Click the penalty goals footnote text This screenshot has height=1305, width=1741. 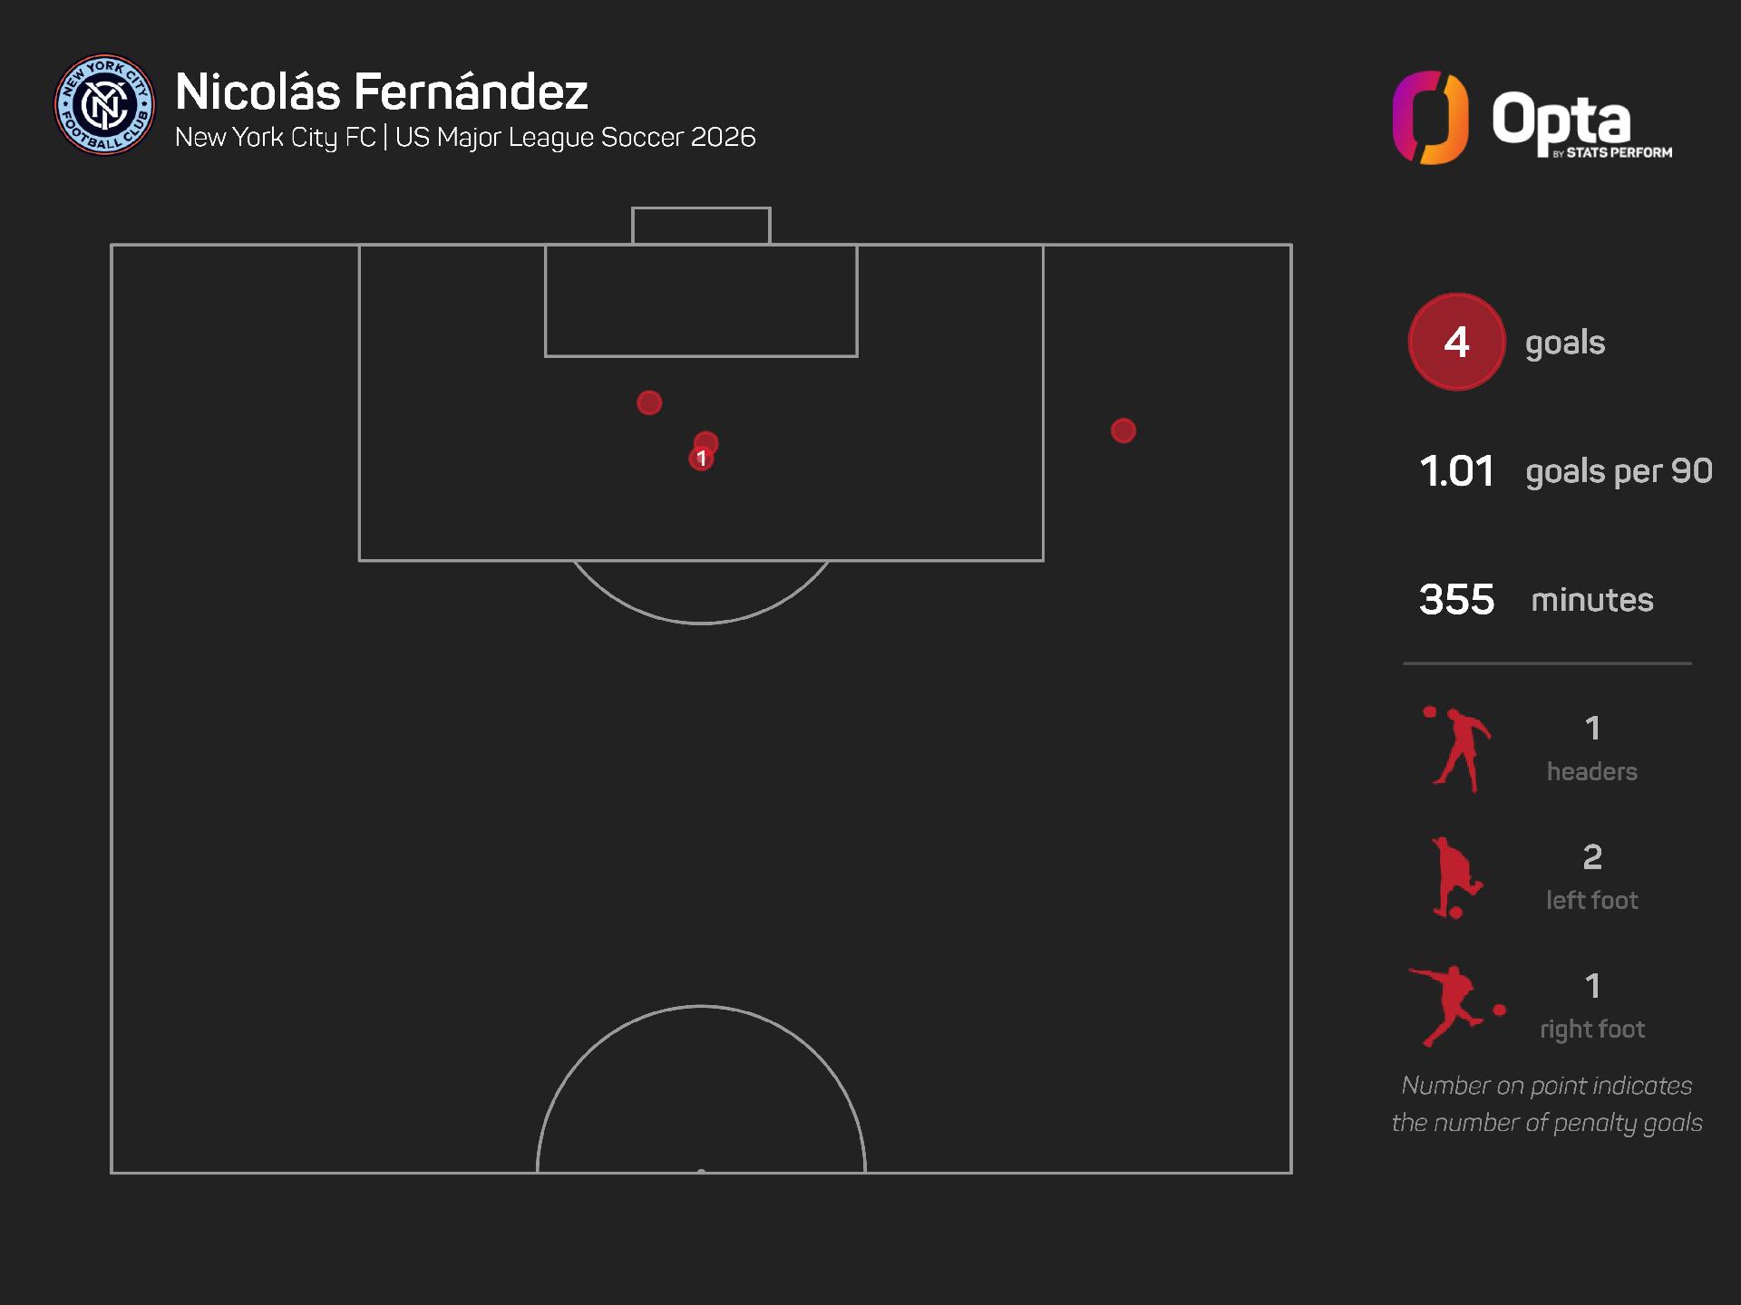[1547, 1104]
